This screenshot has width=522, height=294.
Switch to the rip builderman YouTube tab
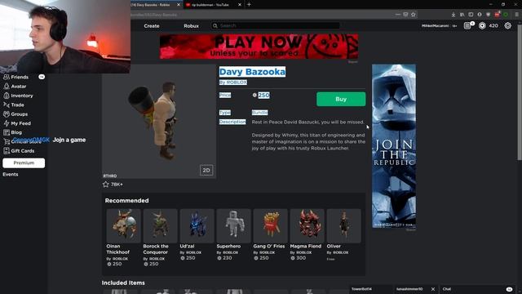coord(210,5)
